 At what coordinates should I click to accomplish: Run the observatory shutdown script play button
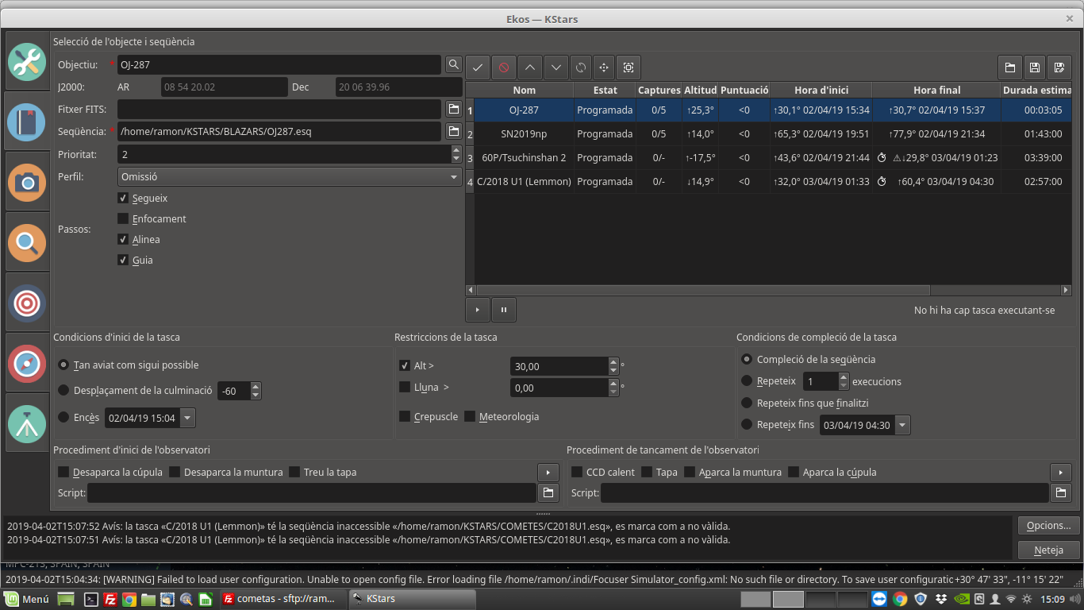tap(1061, 472)
